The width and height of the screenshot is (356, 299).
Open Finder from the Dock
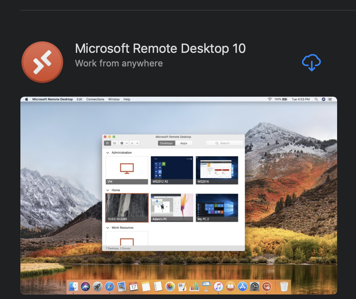[x=73, y=287]
